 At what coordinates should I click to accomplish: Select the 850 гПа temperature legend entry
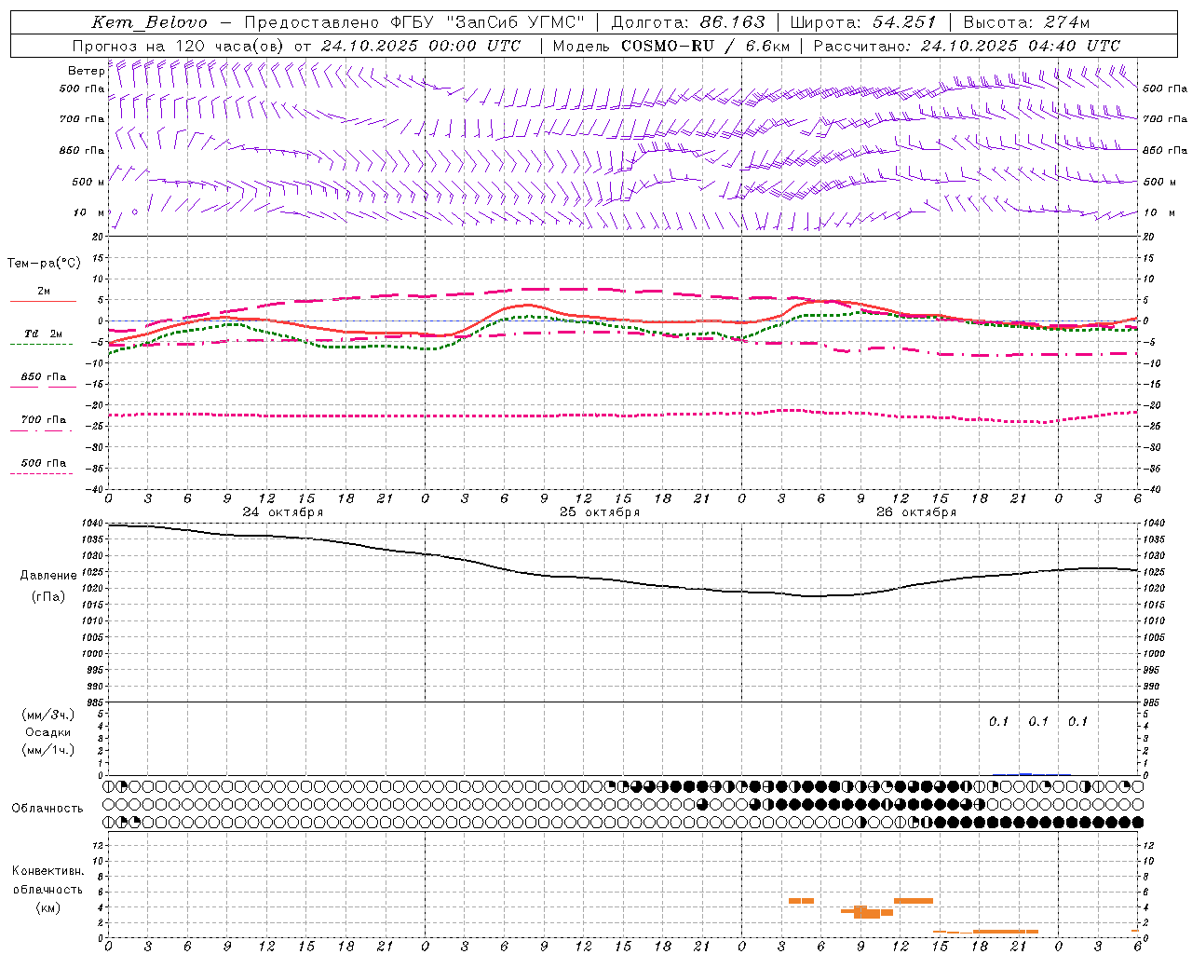click(x=43, y=377)
